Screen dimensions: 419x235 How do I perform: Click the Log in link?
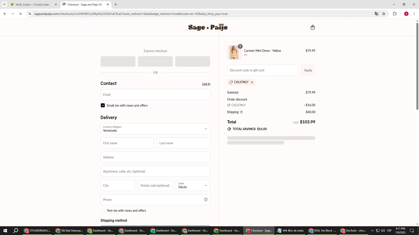[x=206, y=84]
